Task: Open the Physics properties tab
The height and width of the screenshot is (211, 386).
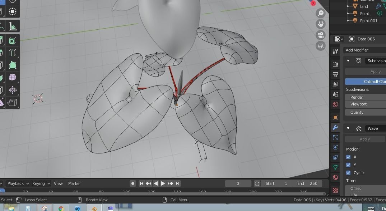Action: (335, 147)
